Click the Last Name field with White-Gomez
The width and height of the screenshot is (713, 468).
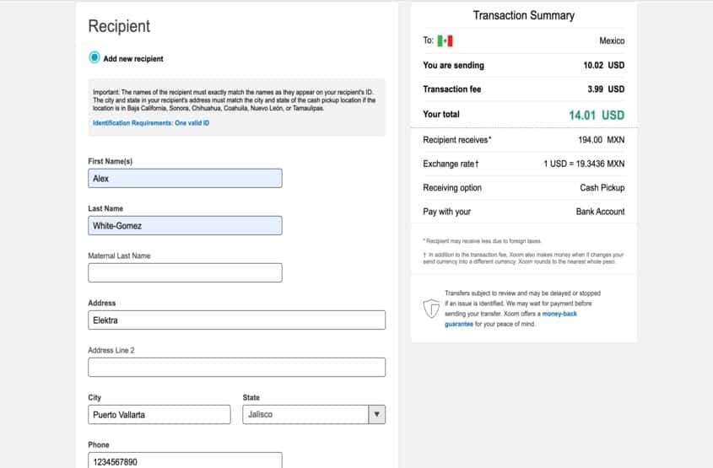click(185, 226)
